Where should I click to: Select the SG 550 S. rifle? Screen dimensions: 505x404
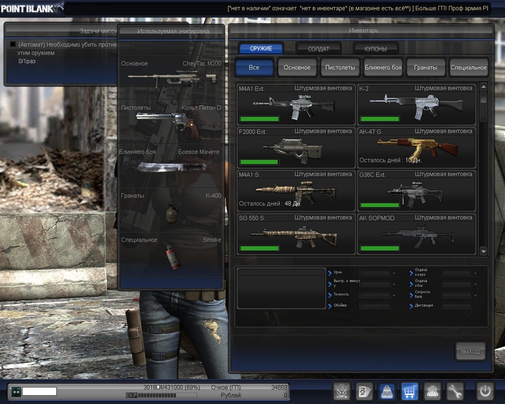pyautogui.click(x=296, y=234)
